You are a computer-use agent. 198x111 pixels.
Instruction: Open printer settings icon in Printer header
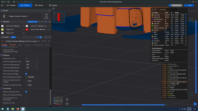tap(49, 10)
